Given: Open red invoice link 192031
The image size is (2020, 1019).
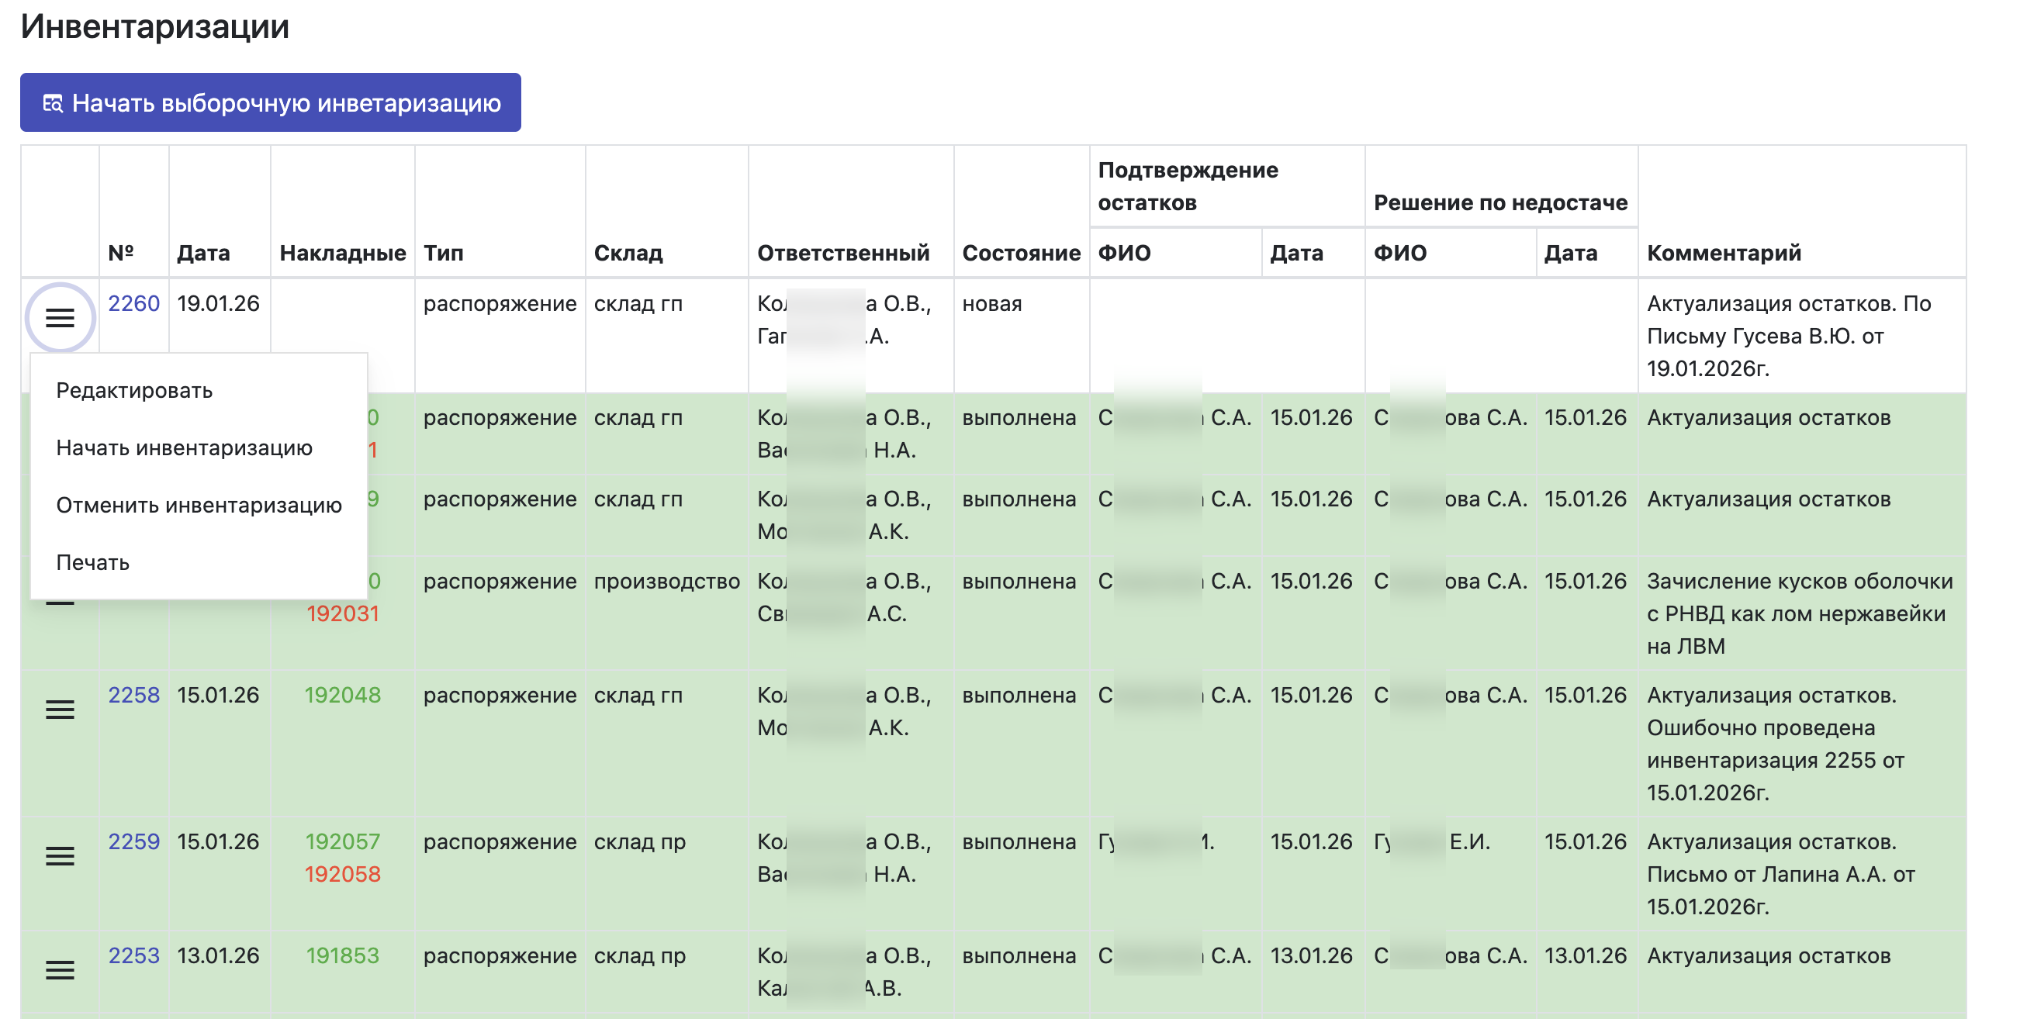Looking at the screenshot, I should 342,613.
